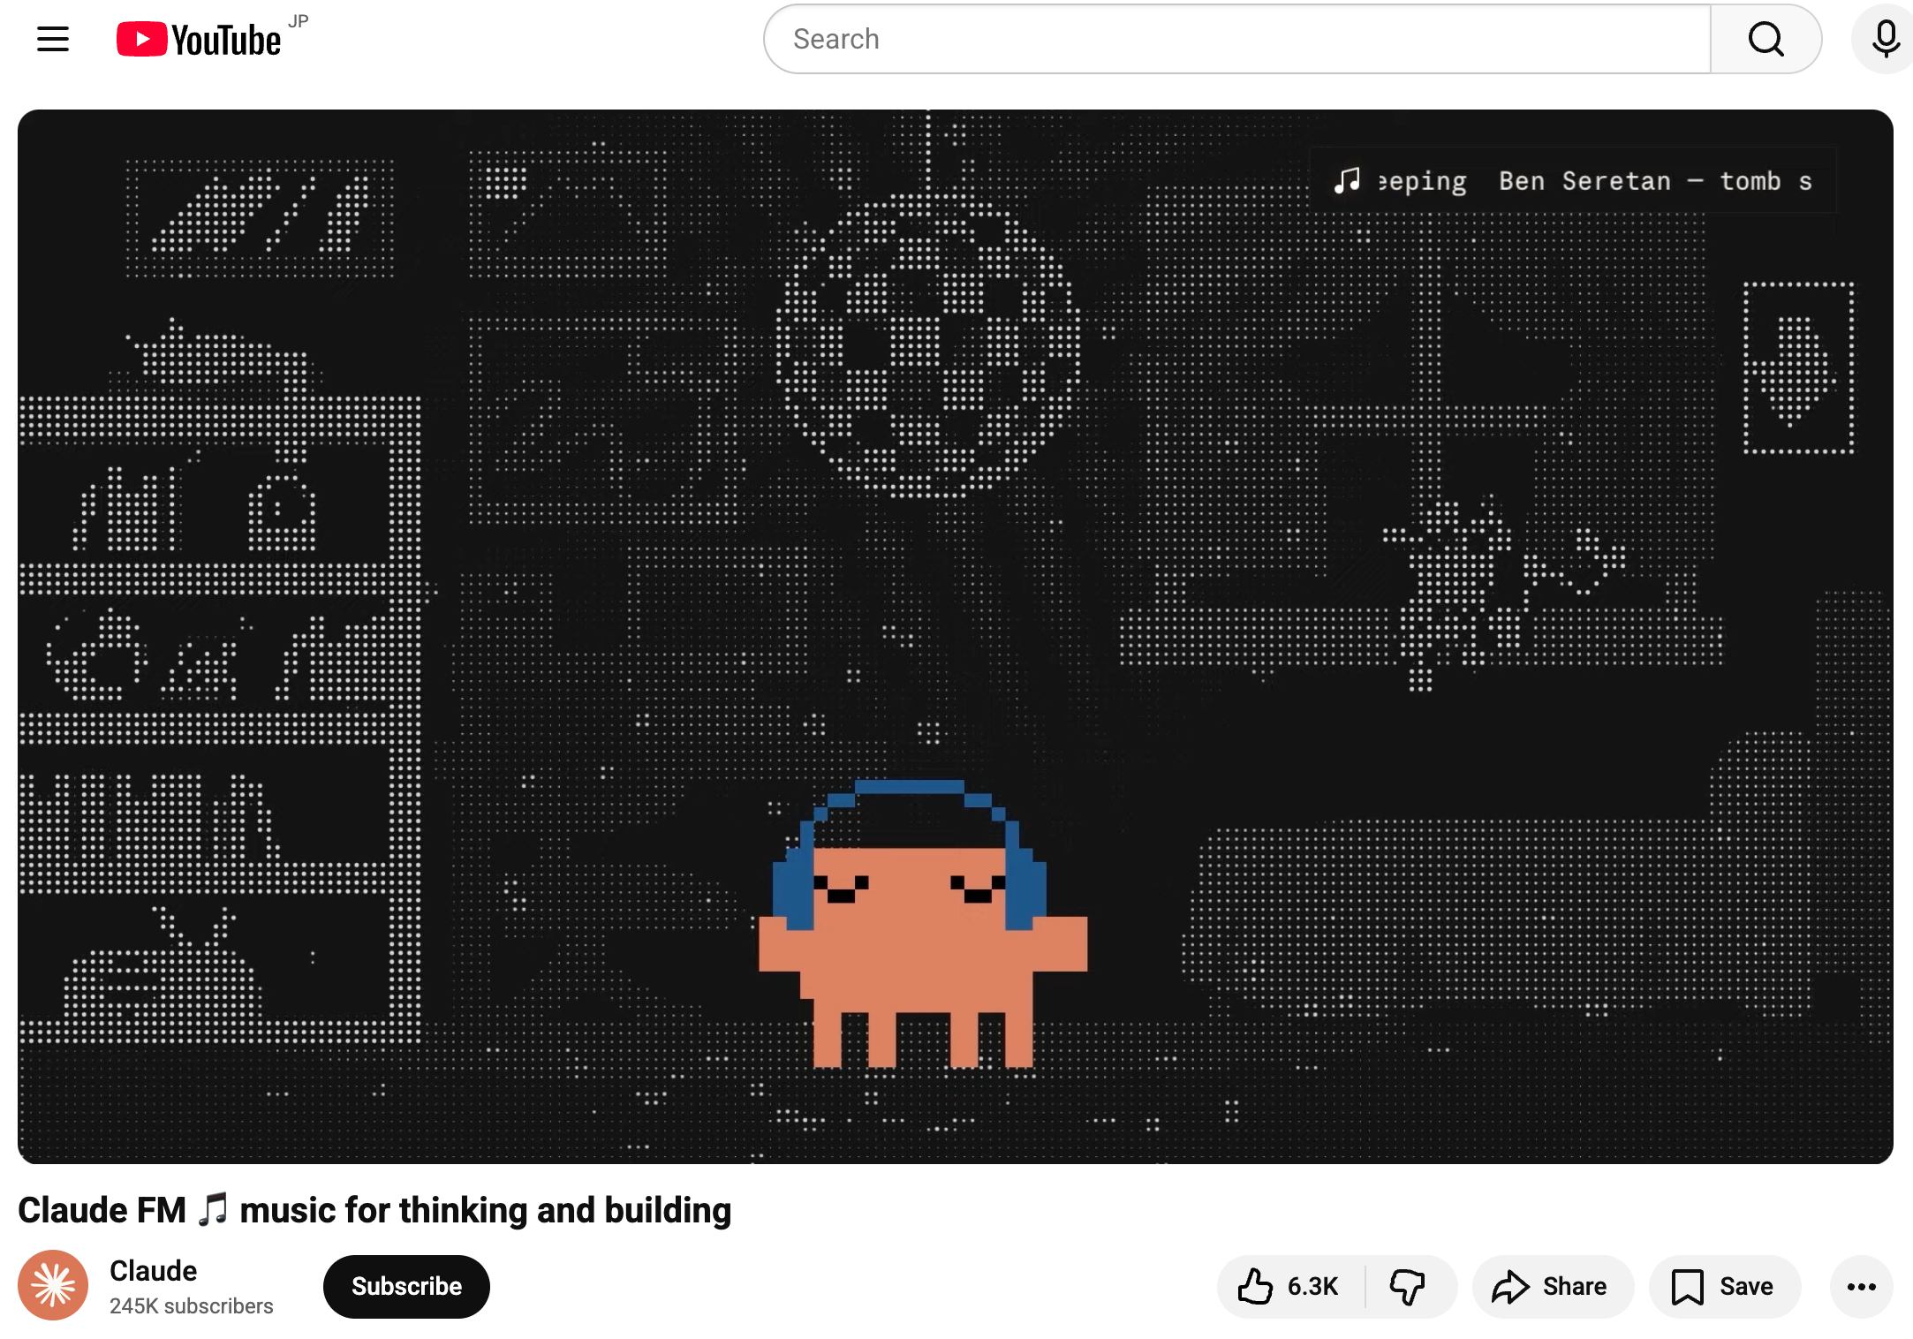Open the hamburger guide menu
Screen dimensions: 1913x1339
click(53, 39)
